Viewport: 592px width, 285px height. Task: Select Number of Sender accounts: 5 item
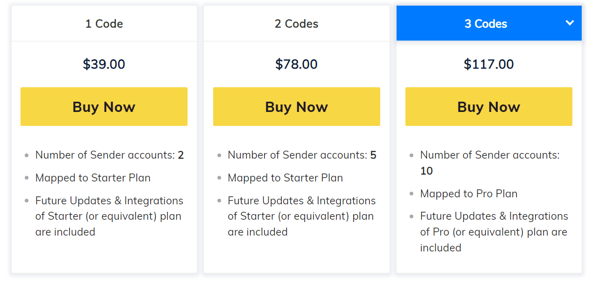pos(302,154)
